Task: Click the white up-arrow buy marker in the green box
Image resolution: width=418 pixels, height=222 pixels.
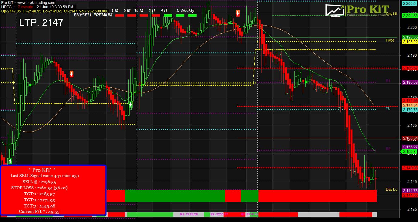Action: coord(131,105)
